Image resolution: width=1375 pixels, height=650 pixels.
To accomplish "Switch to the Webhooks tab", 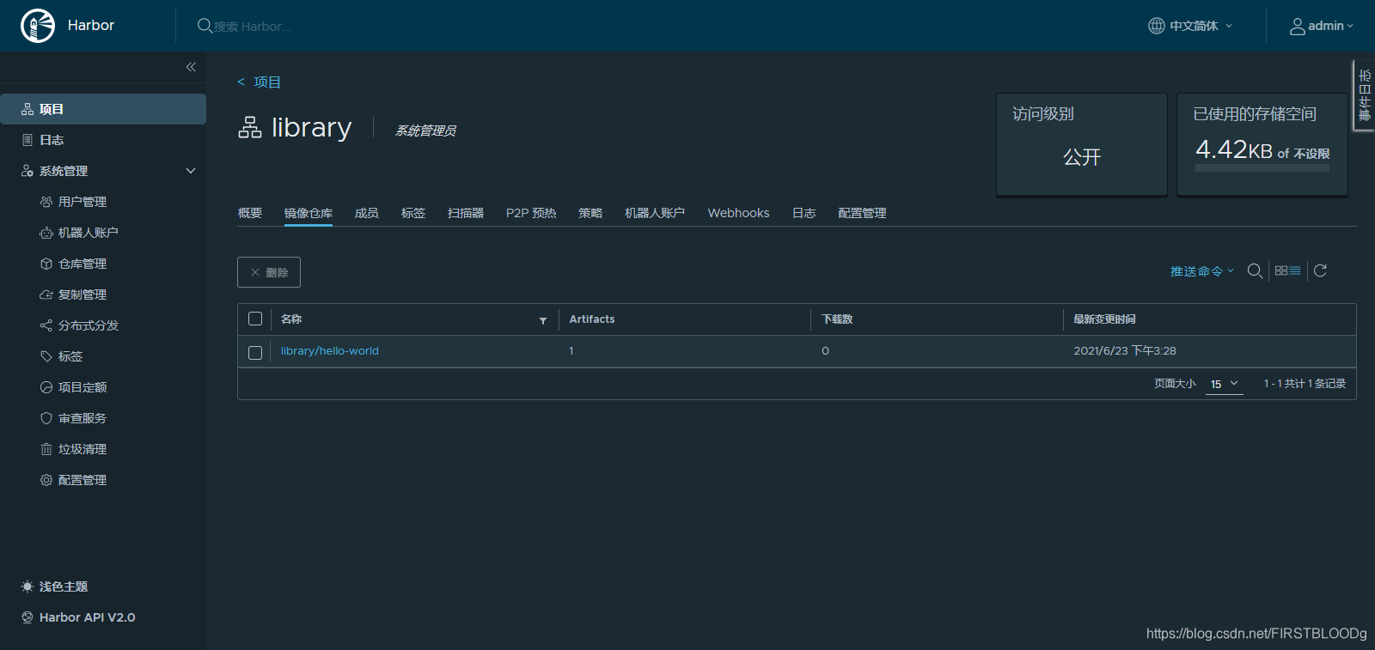I will pos(738,213).
